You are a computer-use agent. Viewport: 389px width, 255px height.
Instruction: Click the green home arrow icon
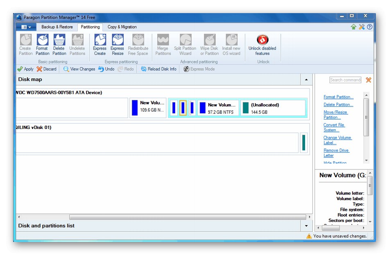coord(353,27)
